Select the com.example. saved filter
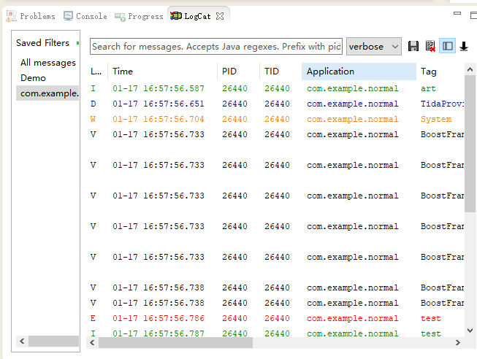 point(47,93)
